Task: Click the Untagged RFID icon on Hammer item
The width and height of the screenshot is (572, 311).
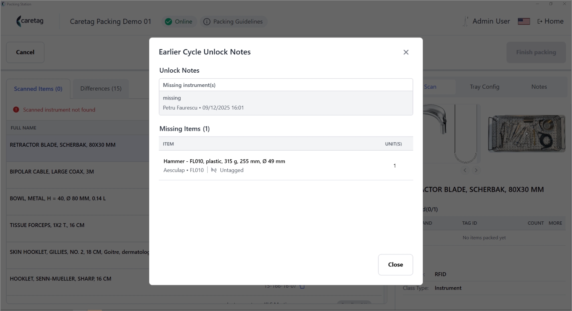Action: coord(214,170)
